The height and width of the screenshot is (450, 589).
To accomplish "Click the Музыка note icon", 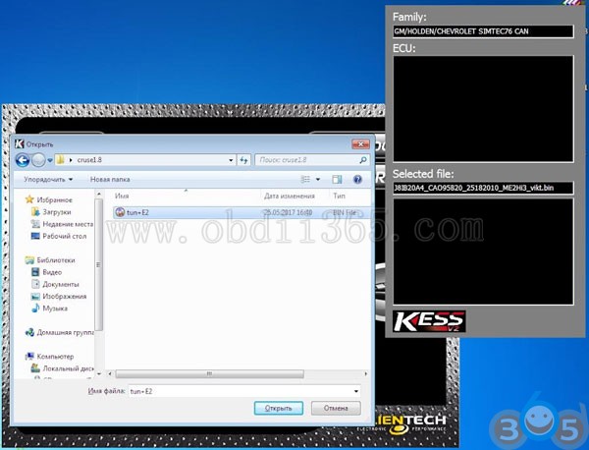I will 35,309.
